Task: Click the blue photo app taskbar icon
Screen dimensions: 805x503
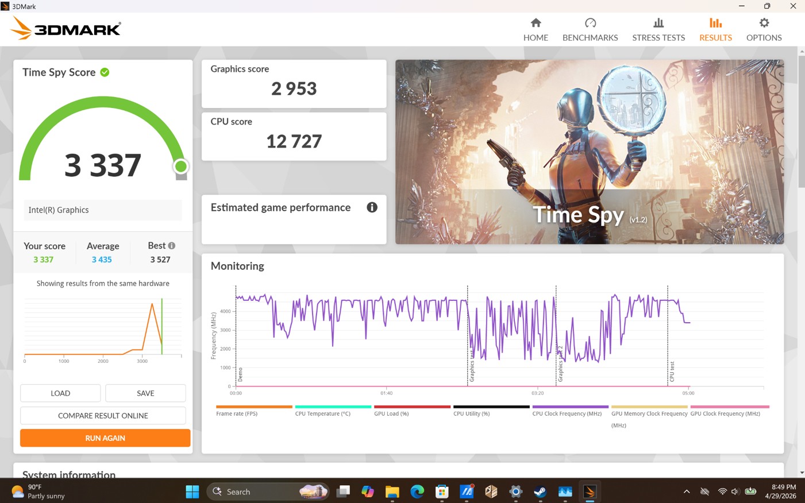Action: click(565, 492)
